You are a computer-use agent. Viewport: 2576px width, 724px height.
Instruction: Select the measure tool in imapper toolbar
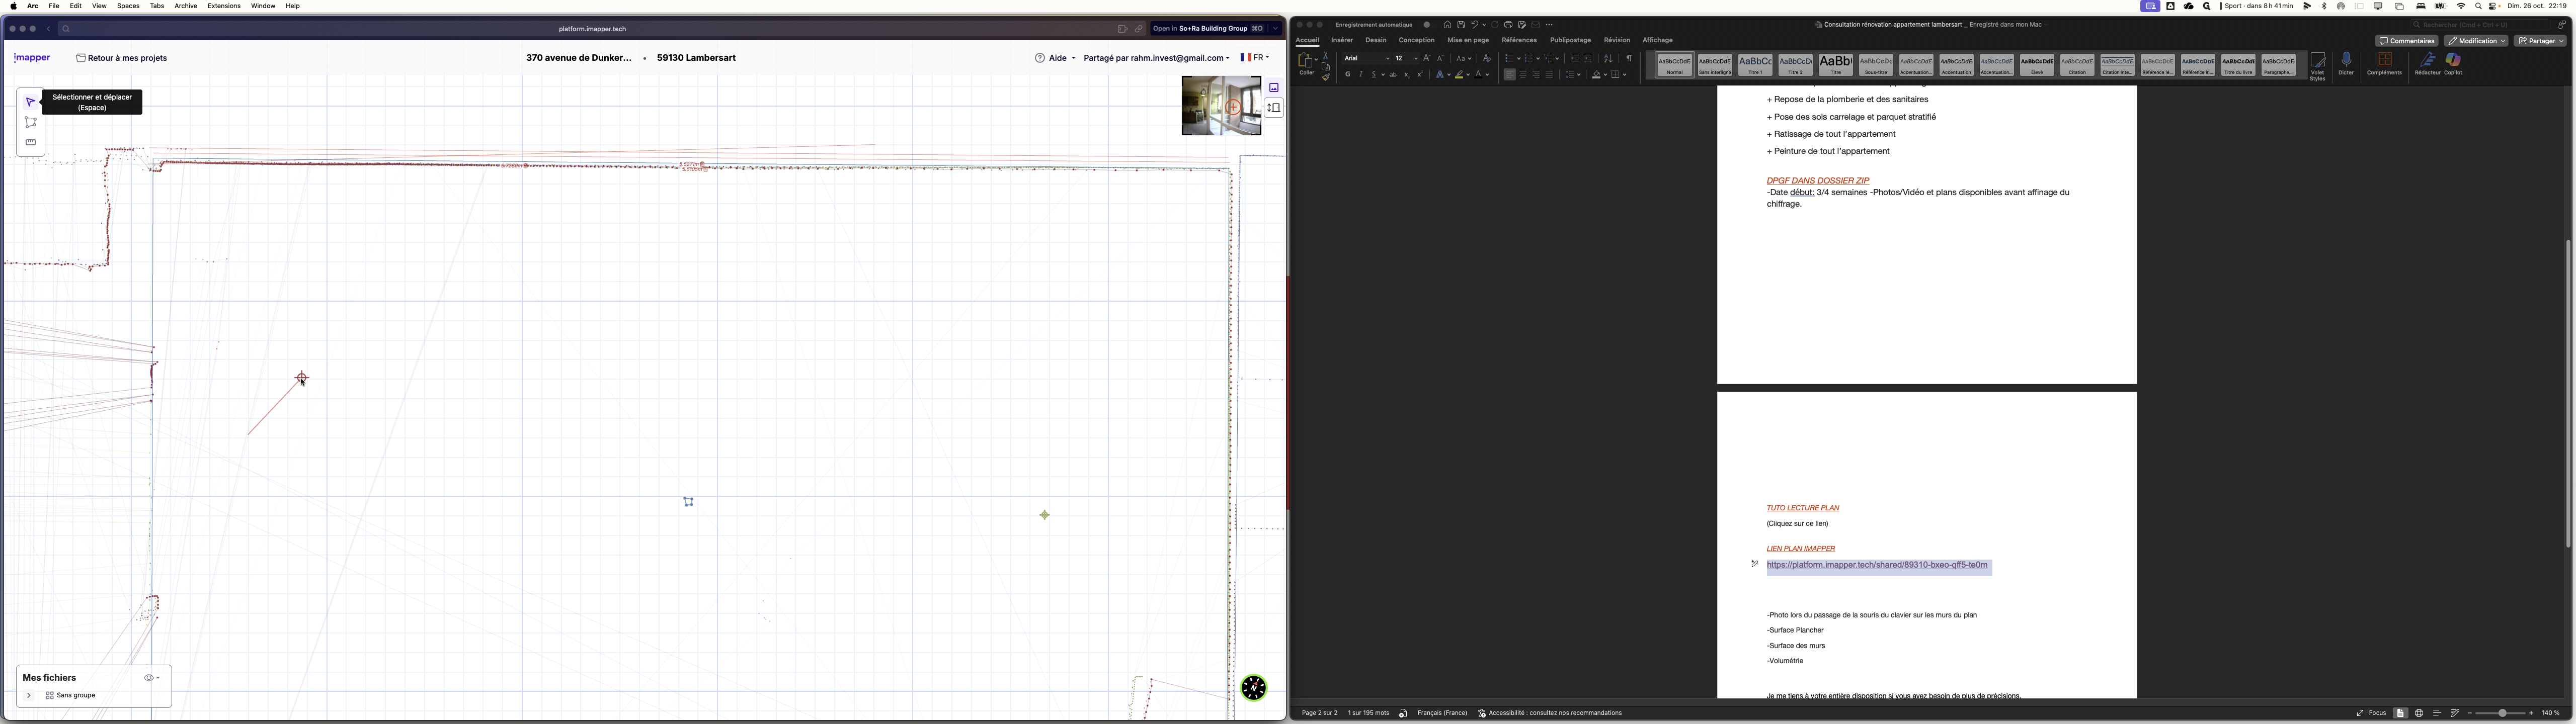(31, 142)
